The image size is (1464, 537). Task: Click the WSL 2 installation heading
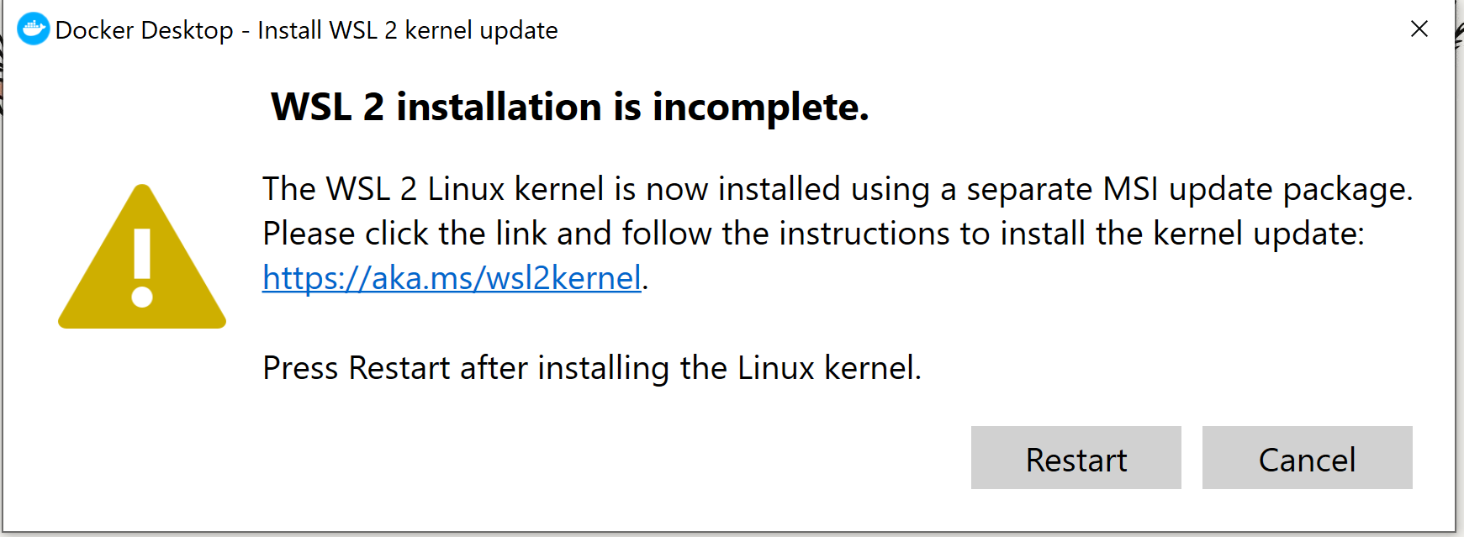568,106
